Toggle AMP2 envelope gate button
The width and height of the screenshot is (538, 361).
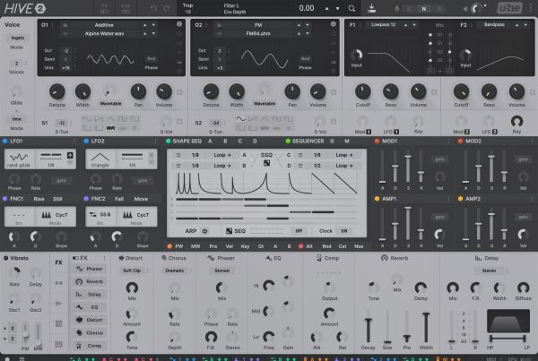click(x=523, y=217)
